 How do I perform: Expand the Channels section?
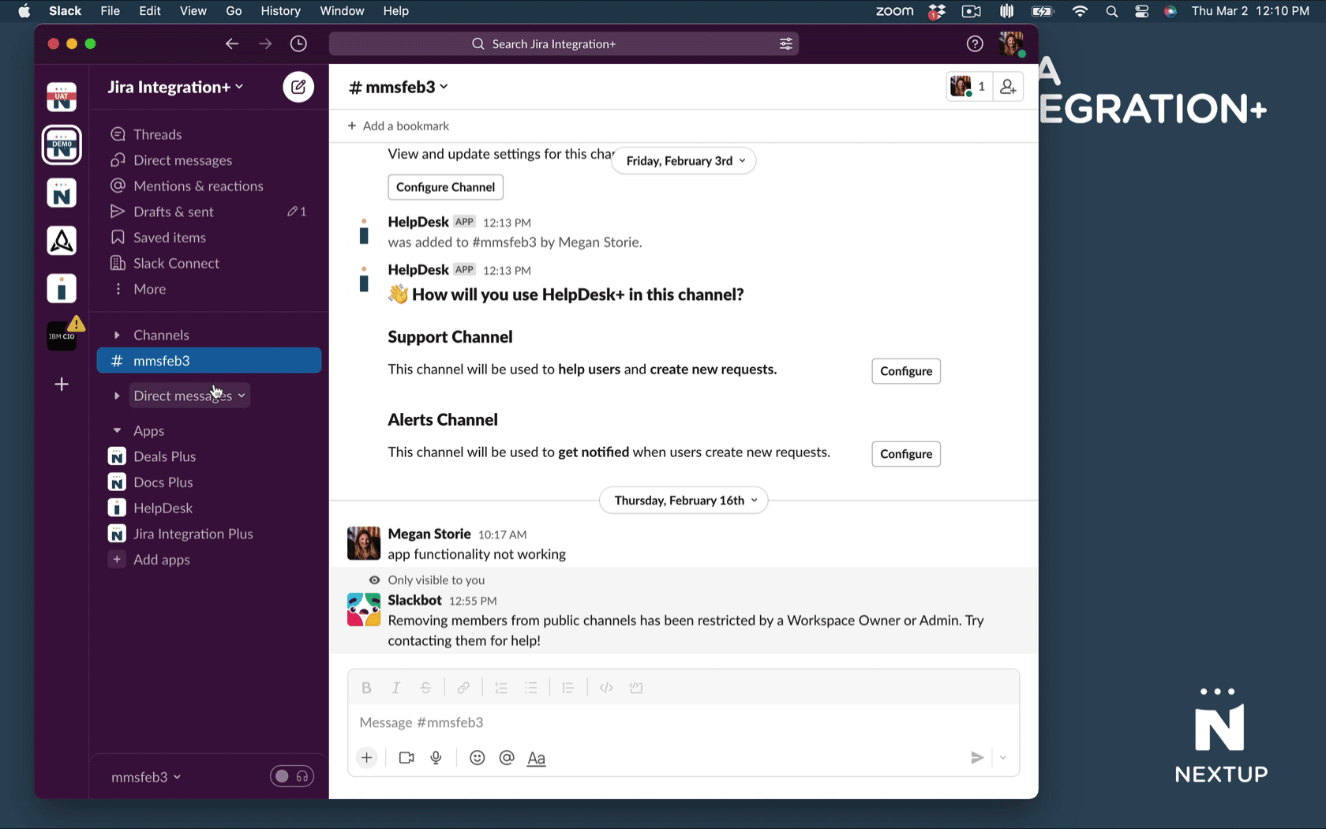pos(117,335)
